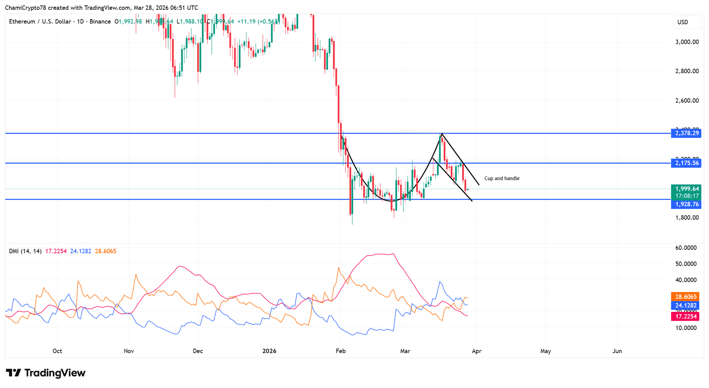This screenshot has height=388, width=709.
Task: Click the 2,175.56 blue price label
Action: 686,163
